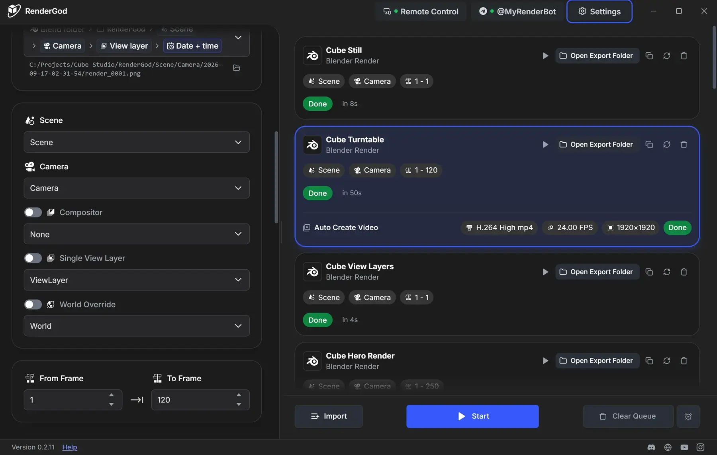Delete the Cube Turntable job
The image size is (717, 455).
pyautogui.click(x=684, y=145)
